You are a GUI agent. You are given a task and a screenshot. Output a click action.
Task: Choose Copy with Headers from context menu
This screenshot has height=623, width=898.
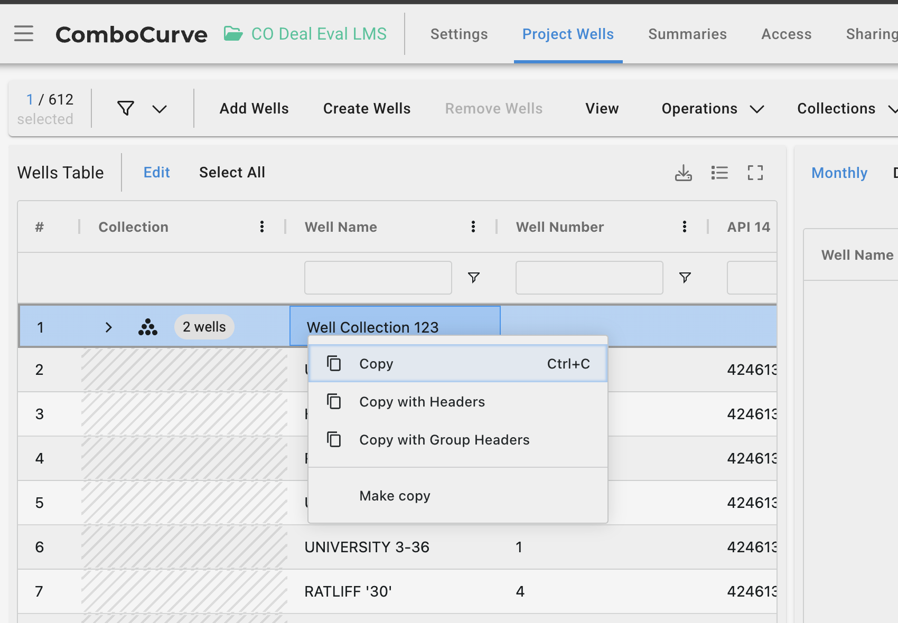(x=422, y=402)
